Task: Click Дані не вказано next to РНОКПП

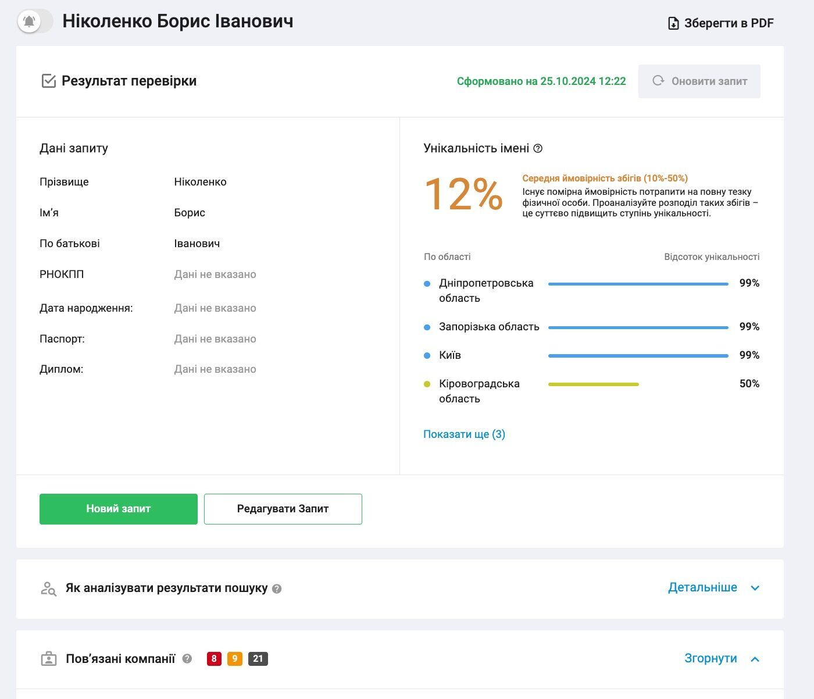Action: click(215, 274)
